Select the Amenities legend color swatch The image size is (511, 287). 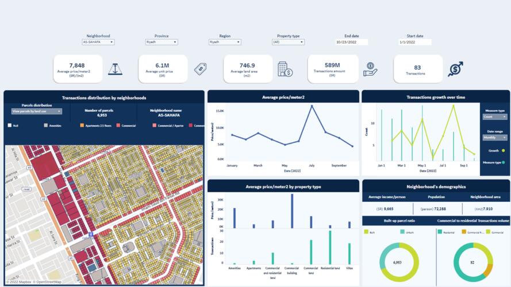pos(46,125)
